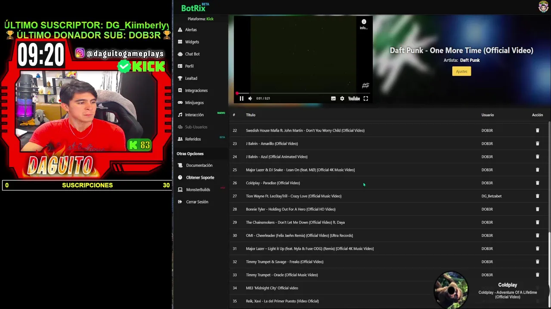551x309 pixels.
Task: Select Swedish House Mafia song title
Action: [x=305, y=130]
